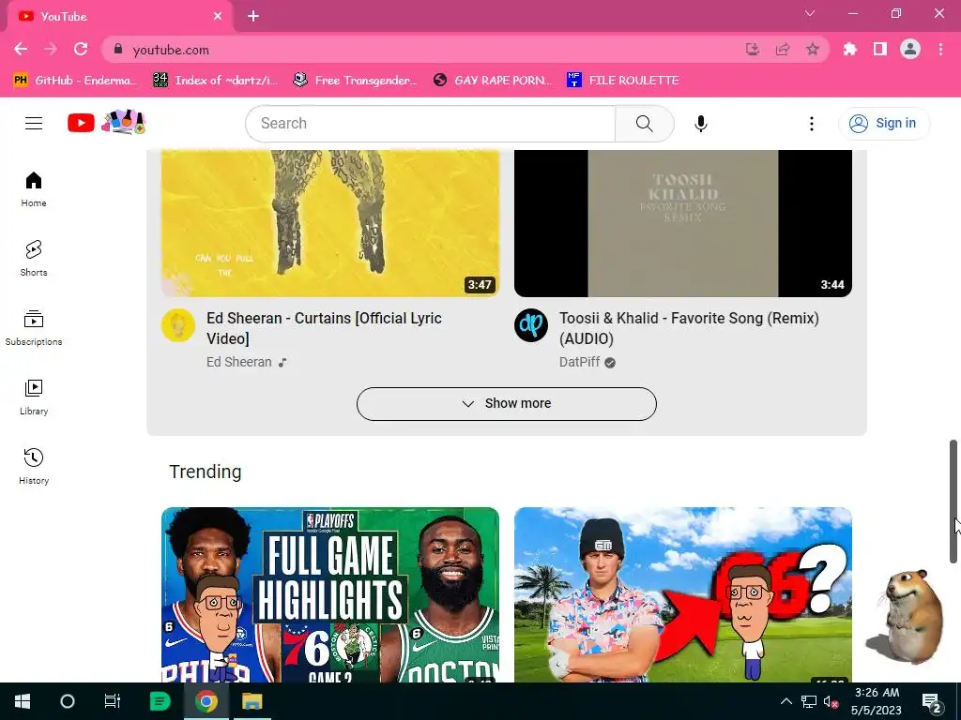Toggle Chrome side panel icon
Screen dimensions: 961x720
880,49
